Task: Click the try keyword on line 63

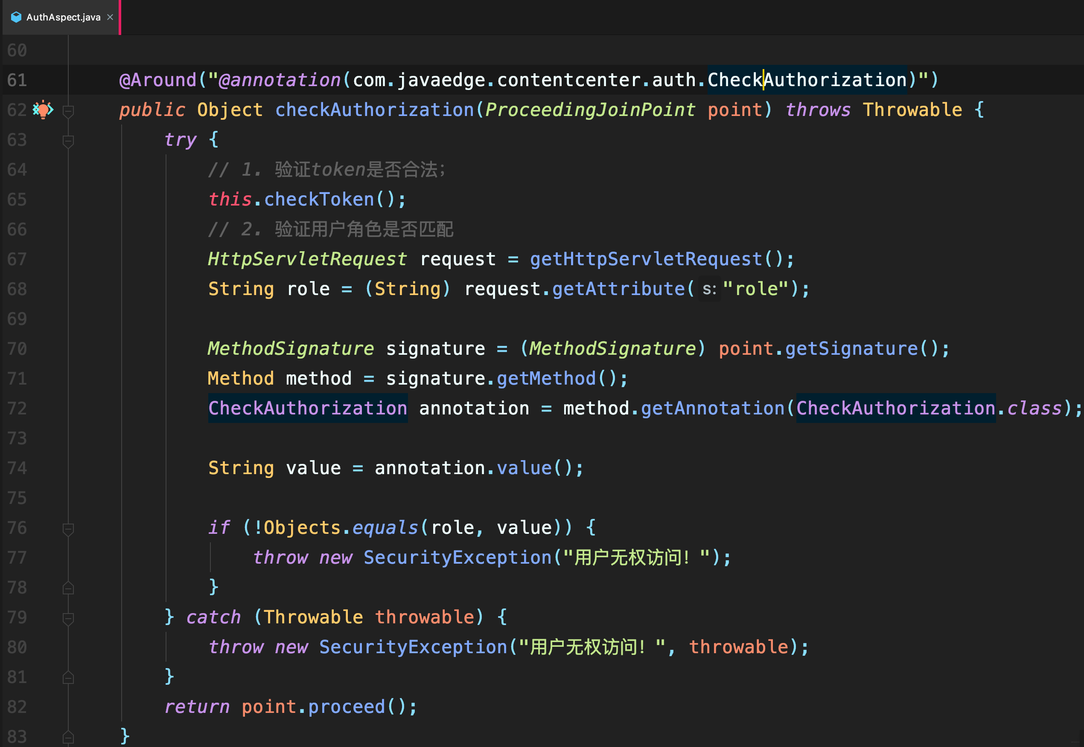Action: coord(181,140)
